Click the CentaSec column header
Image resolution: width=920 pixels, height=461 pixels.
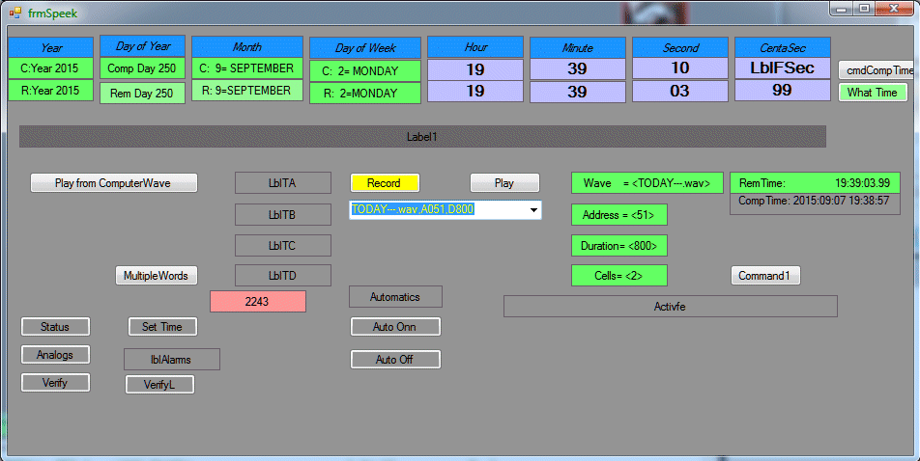783,47
